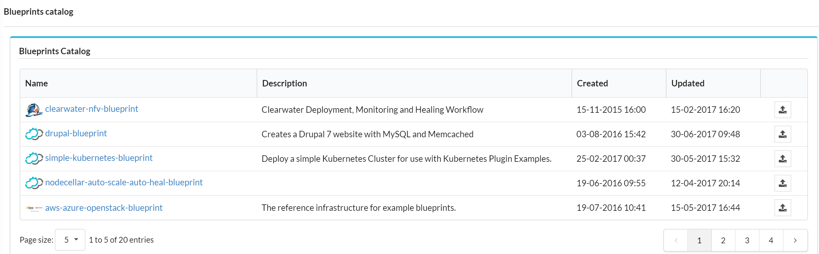The image size is (819, 254).
Task: Upload the simple-kubernetes-blueprint via its icon
Action: (783, 159)
